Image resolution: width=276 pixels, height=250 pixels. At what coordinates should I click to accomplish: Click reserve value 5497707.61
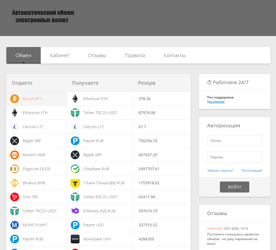(x=149, y=169)
